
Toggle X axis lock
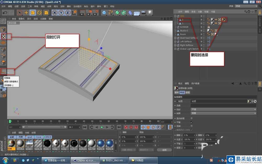54,12
